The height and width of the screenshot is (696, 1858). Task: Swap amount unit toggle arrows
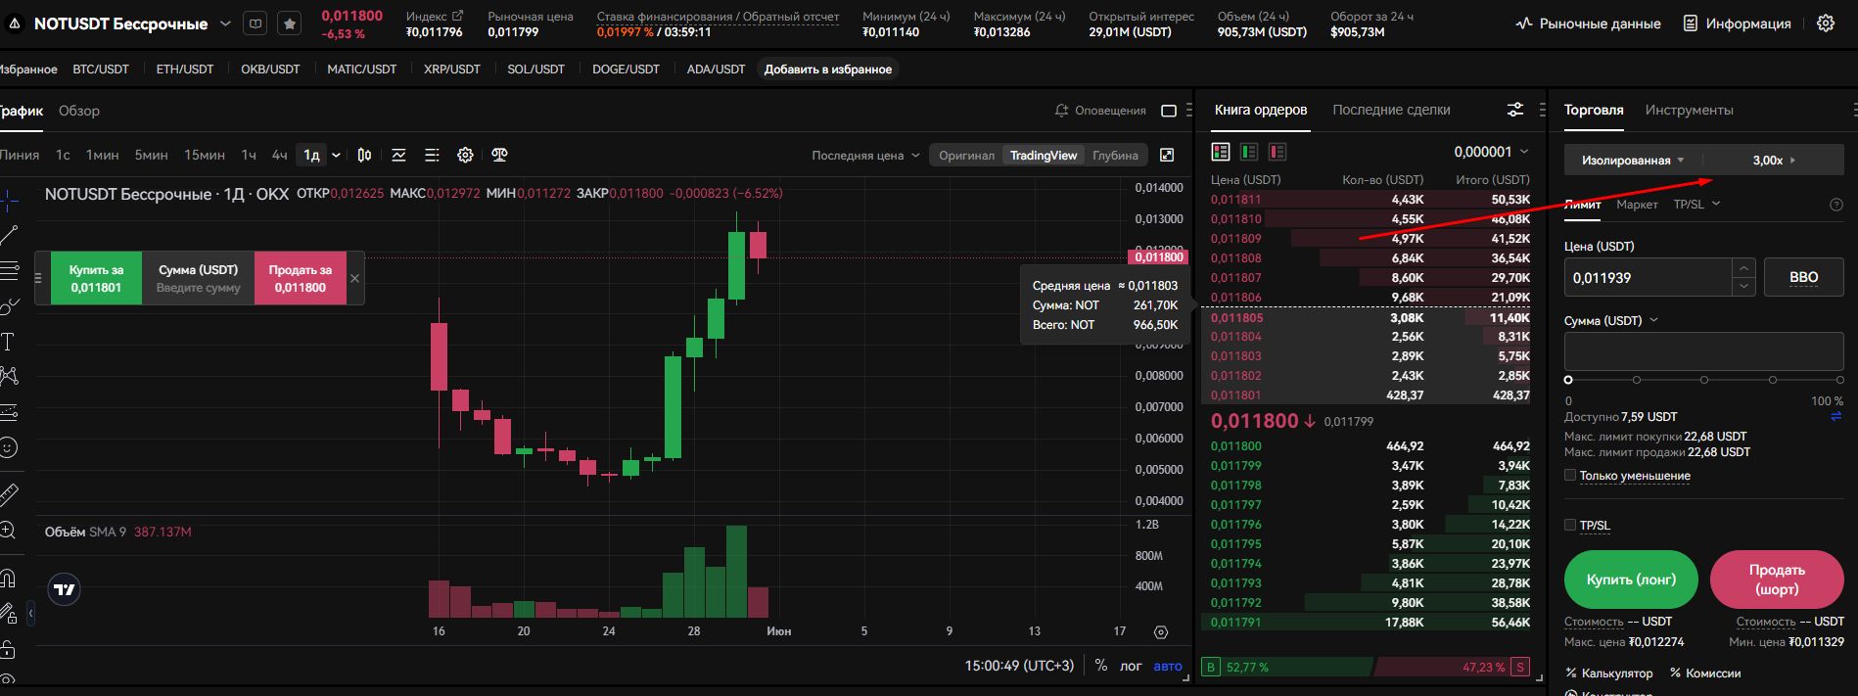point(1836,416)
